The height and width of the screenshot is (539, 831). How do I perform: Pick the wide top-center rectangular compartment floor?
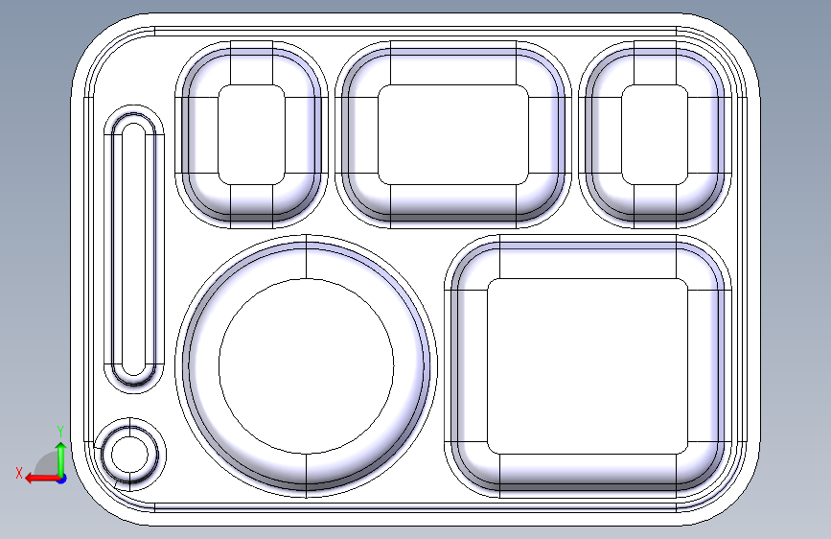click(x=453, y=134)
